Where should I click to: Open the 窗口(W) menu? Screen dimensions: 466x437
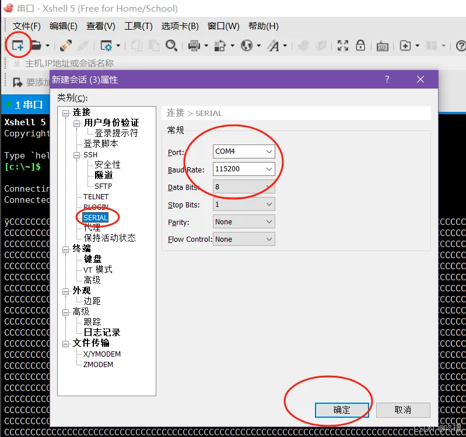click(x=223, y=26)
